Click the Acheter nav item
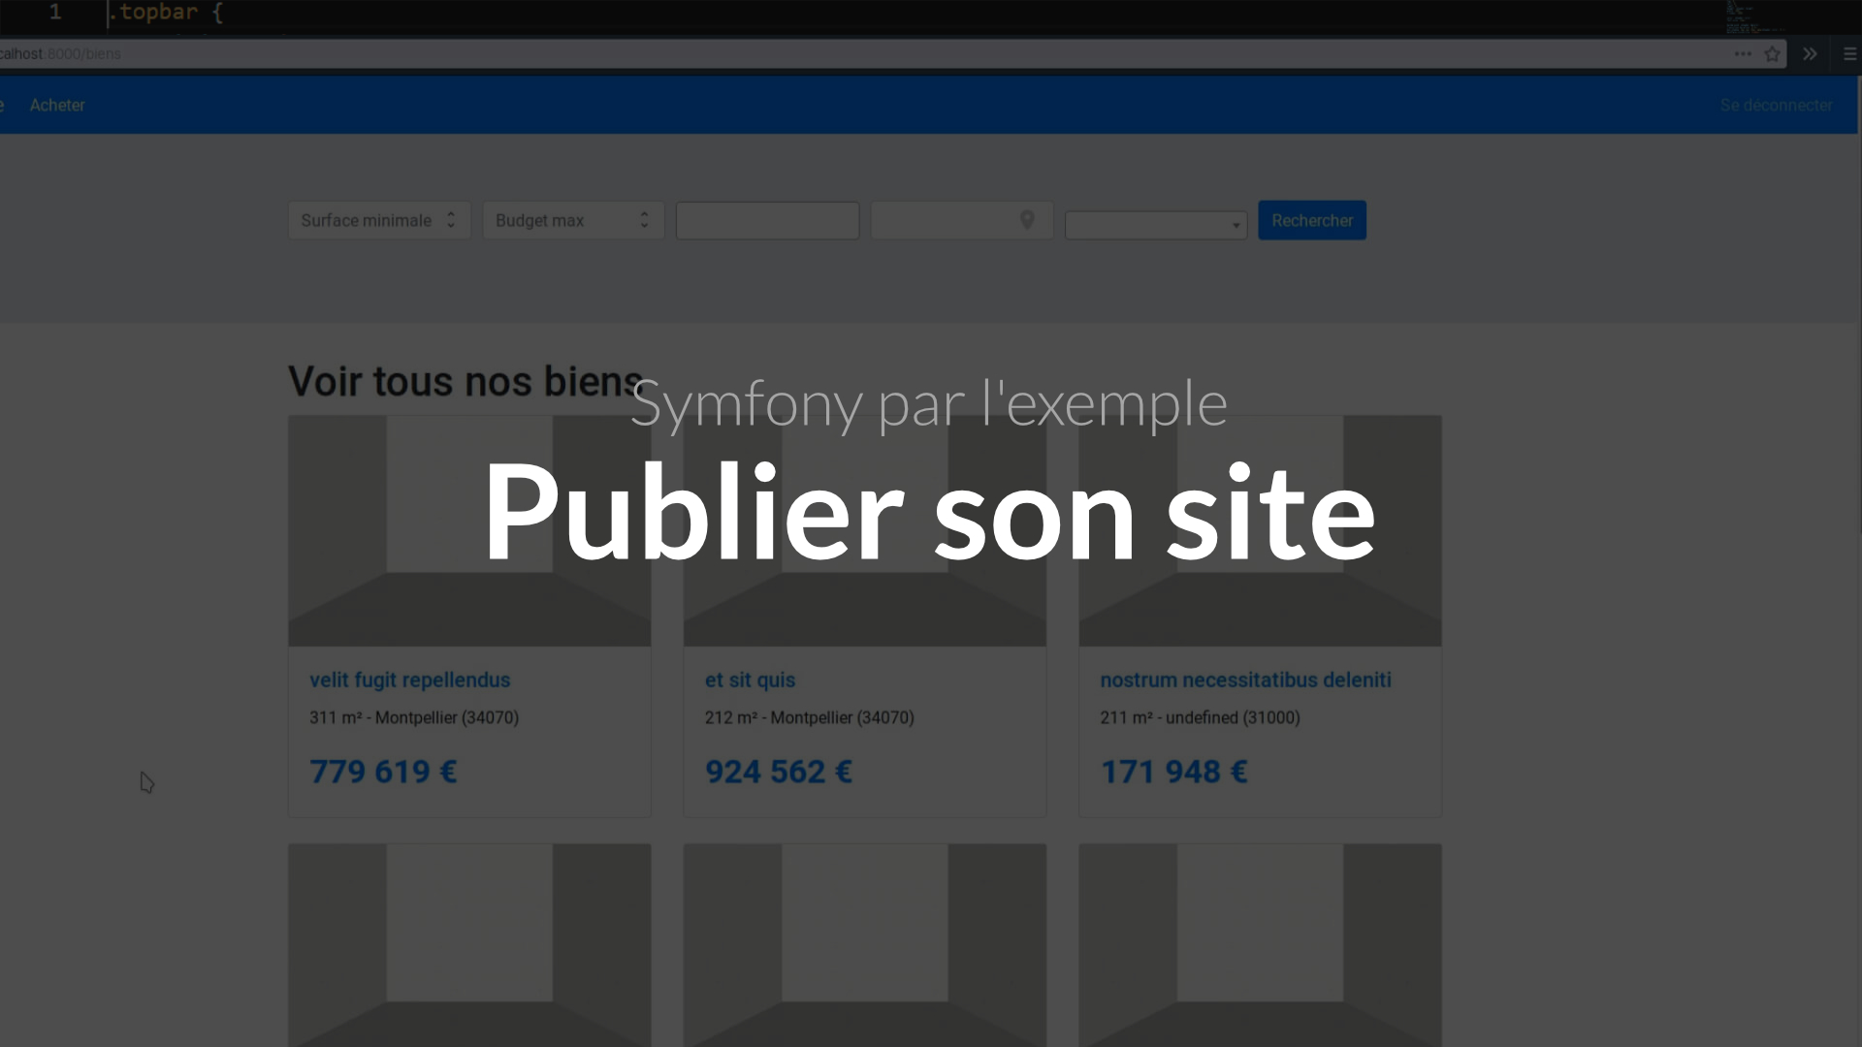1862x1047 pixels. point(57,105)
